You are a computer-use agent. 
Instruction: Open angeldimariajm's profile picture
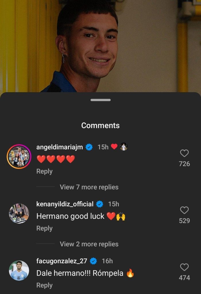click(19, 156)
